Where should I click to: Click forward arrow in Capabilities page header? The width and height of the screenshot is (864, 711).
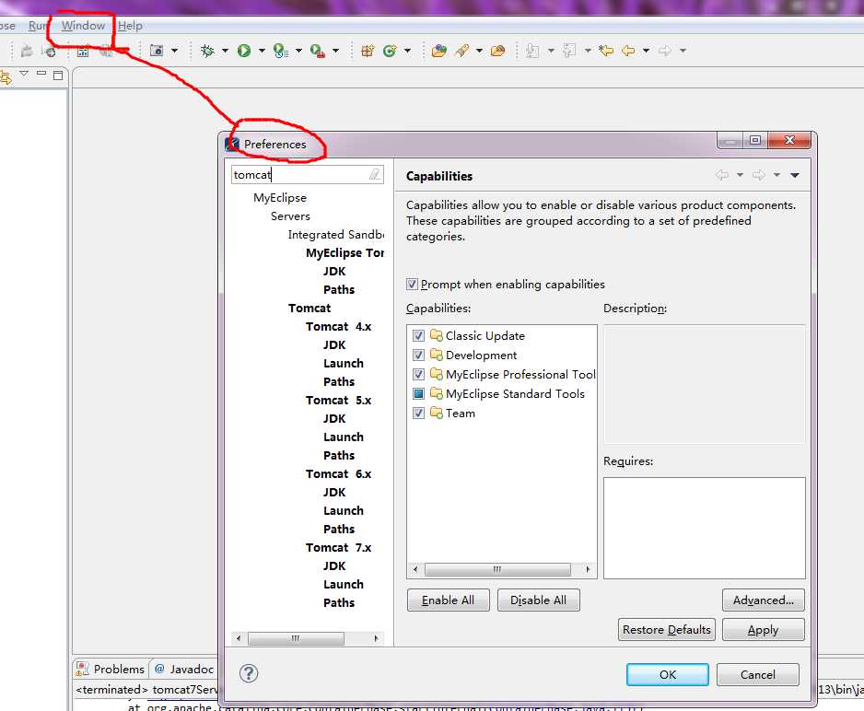click(759, 175)
